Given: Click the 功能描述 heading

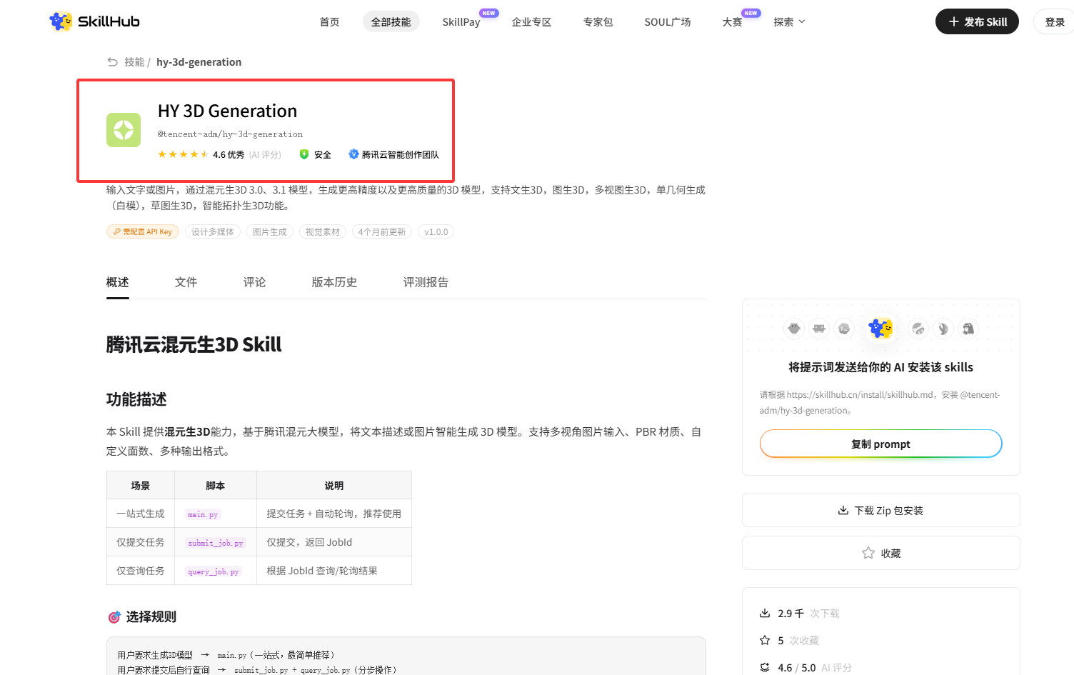Looking at the screenshot, I should point(136,400).
